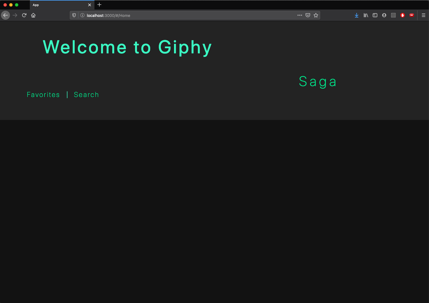The image size is (429, 303).
Task: Select the App tab
Action: coord(62,5)
